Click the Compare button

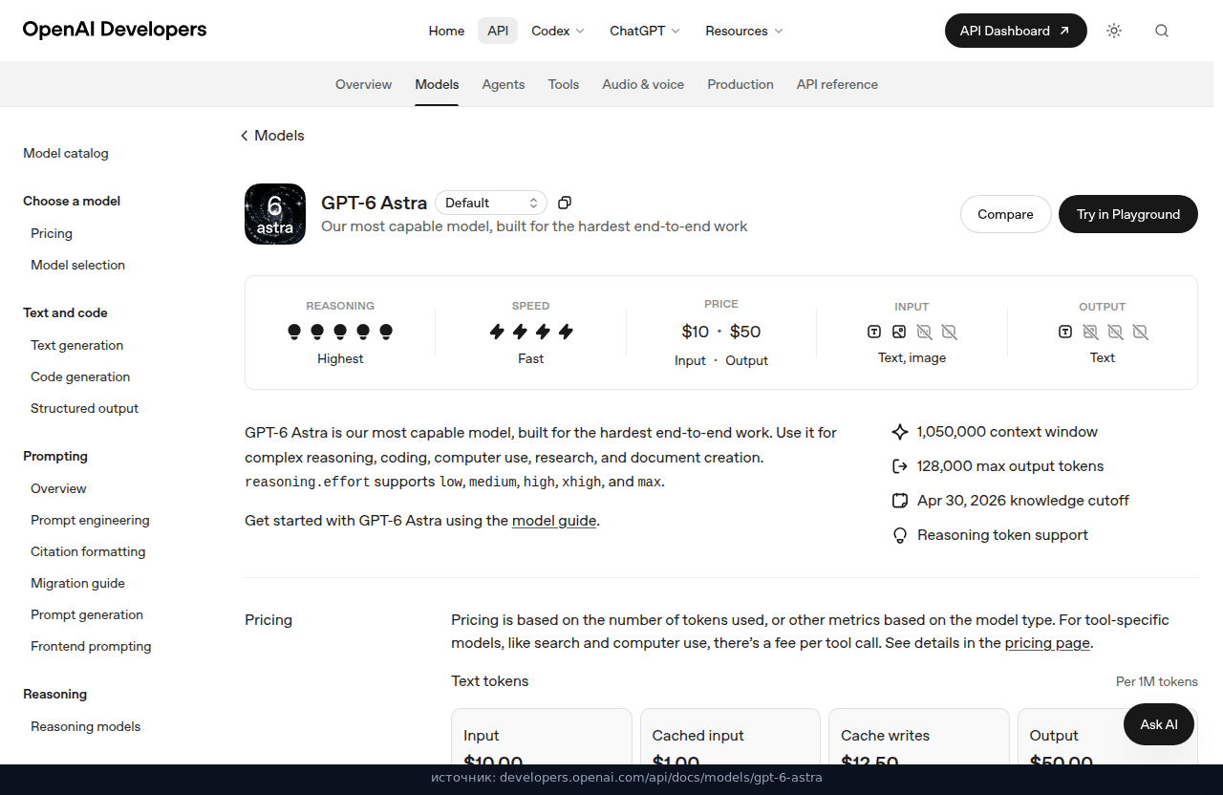[1005, 214]
